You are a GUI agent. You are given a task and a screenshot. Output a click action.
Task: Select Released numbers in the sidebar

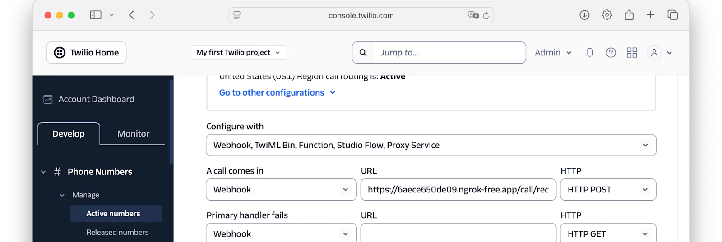(117, 233)
